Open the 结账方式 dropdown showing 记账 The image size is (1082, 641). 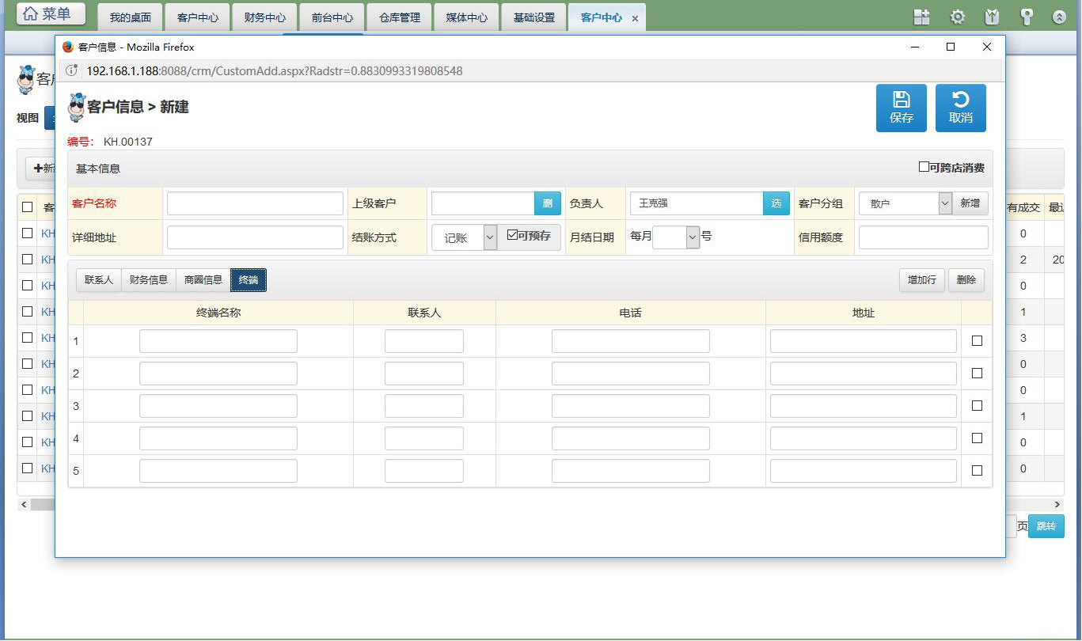(x=464, y=237)
